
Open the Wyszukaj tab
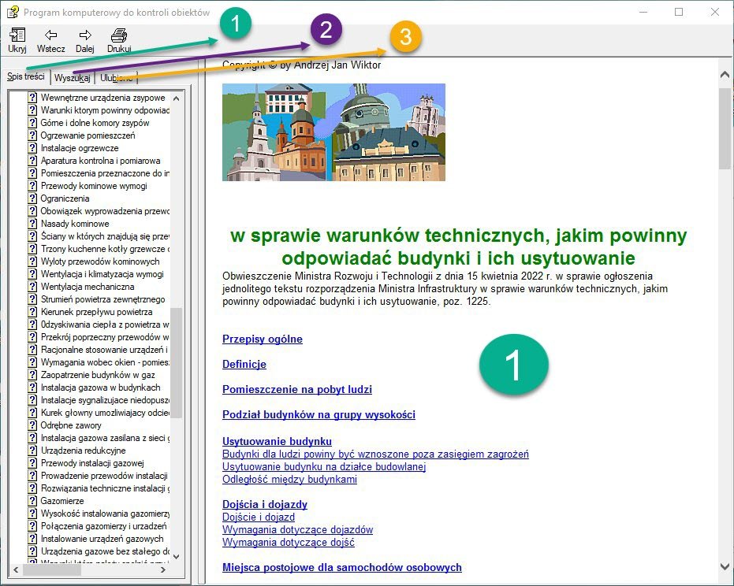73,78
